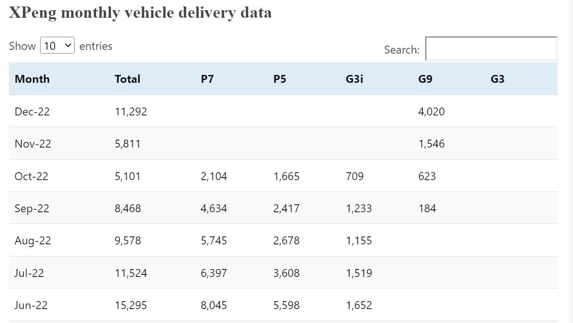
Task: Click the 1,155 G3i value for Aug-22
Action: click(358, 241)
